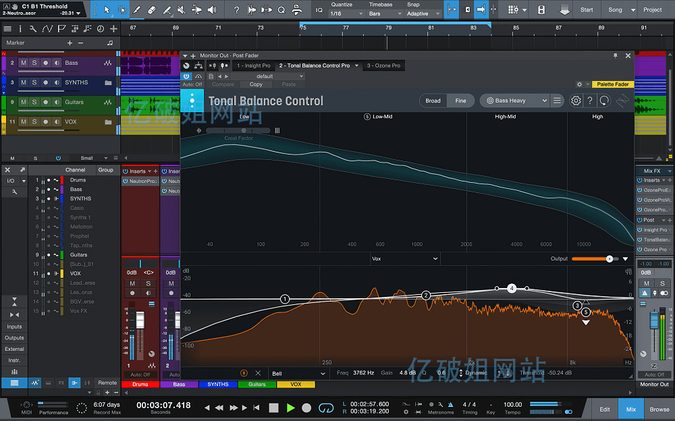Open the Mix view tab

point(631,410)
